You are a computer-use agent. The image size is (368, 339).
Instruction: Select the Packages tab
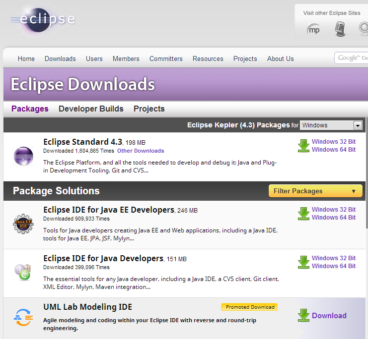point(30,109)
